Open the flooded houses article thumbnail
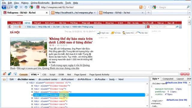 coord(28,52)
